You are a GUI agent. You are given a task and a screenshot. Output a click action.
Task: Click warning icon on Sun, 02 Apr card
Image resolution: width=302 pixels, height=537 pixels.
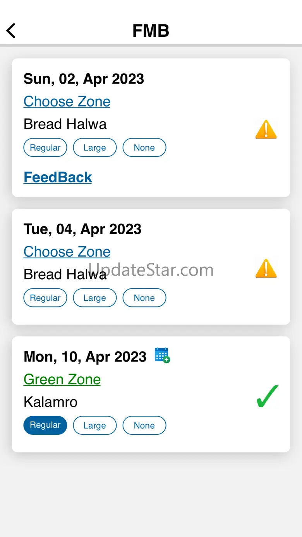pyautogui.click(x=266, y=129)
